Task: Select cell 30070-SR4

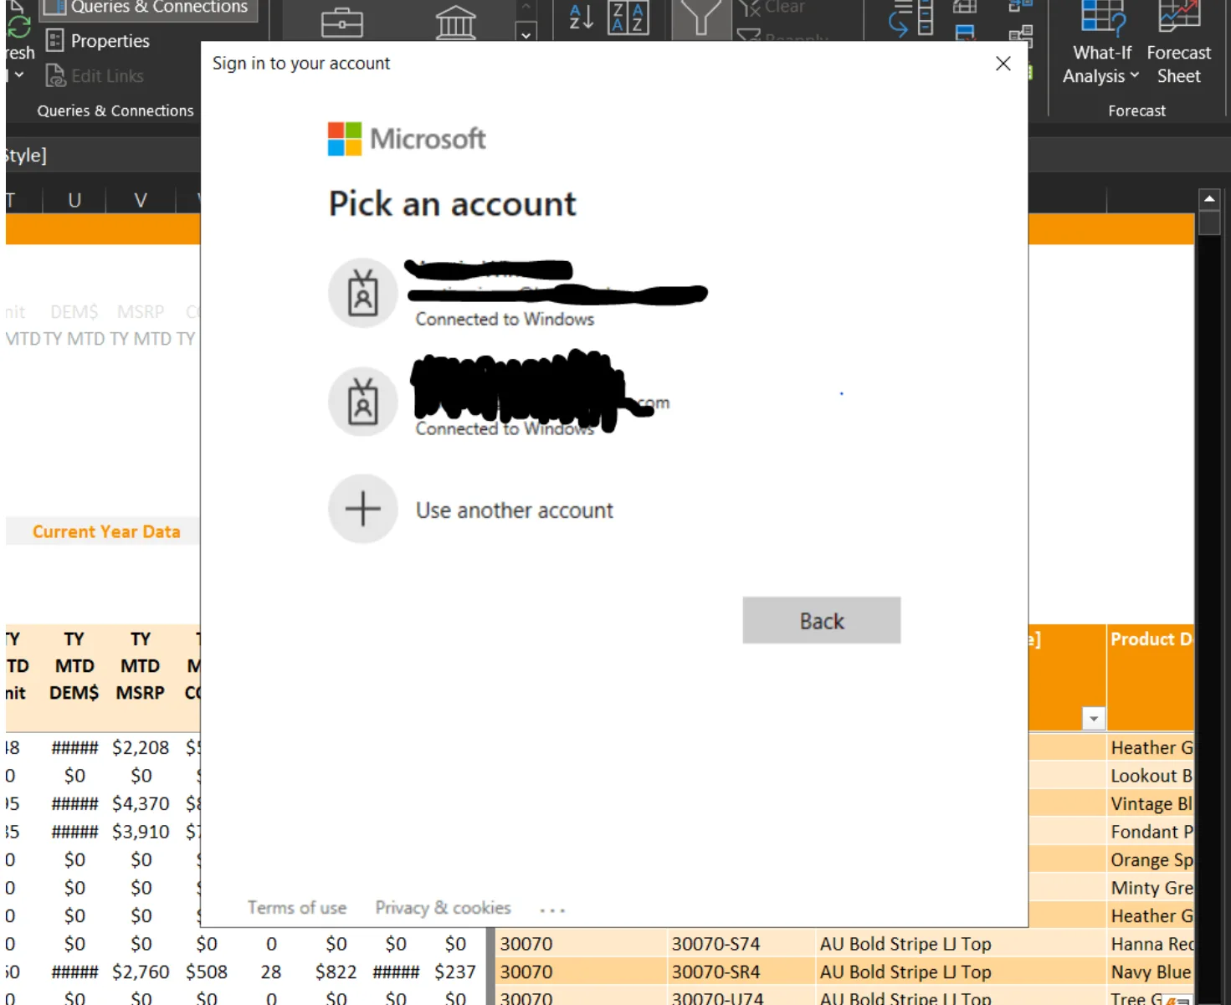Action: coord(741,972)
